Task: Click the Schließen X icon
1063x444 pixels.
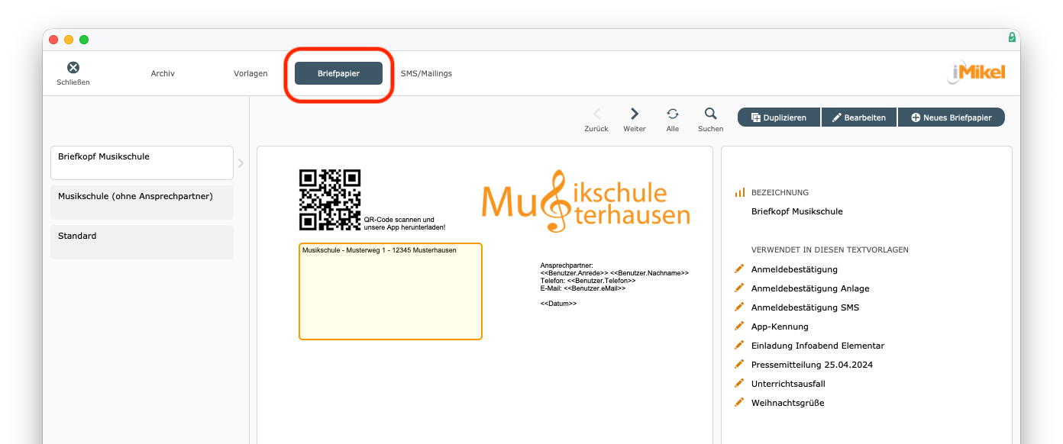Action: pos(73,67)
